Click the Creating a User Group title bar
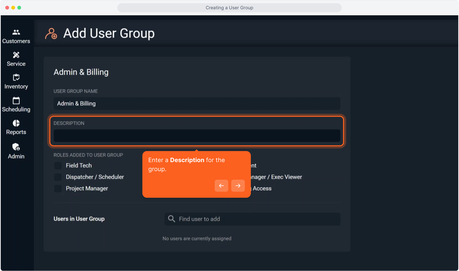 [229, 8]
